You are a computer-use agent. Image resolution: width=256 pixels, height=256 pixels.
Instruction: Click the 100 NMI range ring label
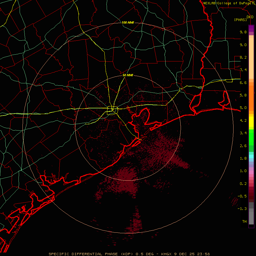point(128,22)
